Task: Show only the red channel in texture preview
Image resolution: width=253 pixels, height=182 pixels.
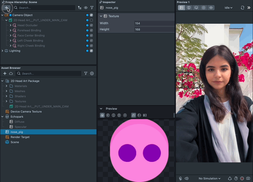Action: 108,115
